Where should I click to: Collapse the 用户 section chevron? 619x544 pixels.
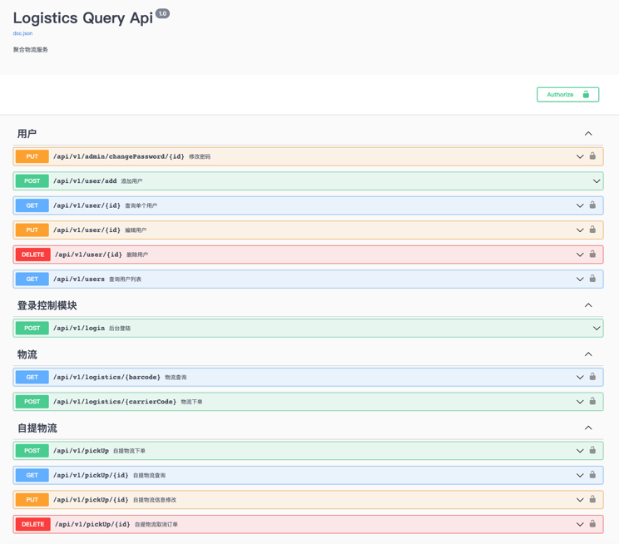(588, 133)
